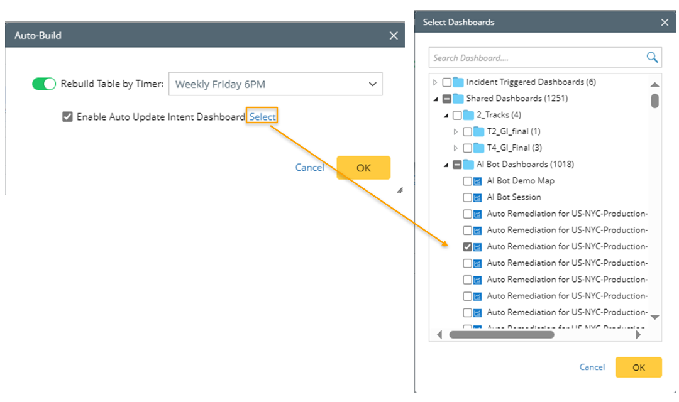Viewport: 679px width, 402px height.
Task: Click the 2_Tracks folder icon
Action: (468, 115)
